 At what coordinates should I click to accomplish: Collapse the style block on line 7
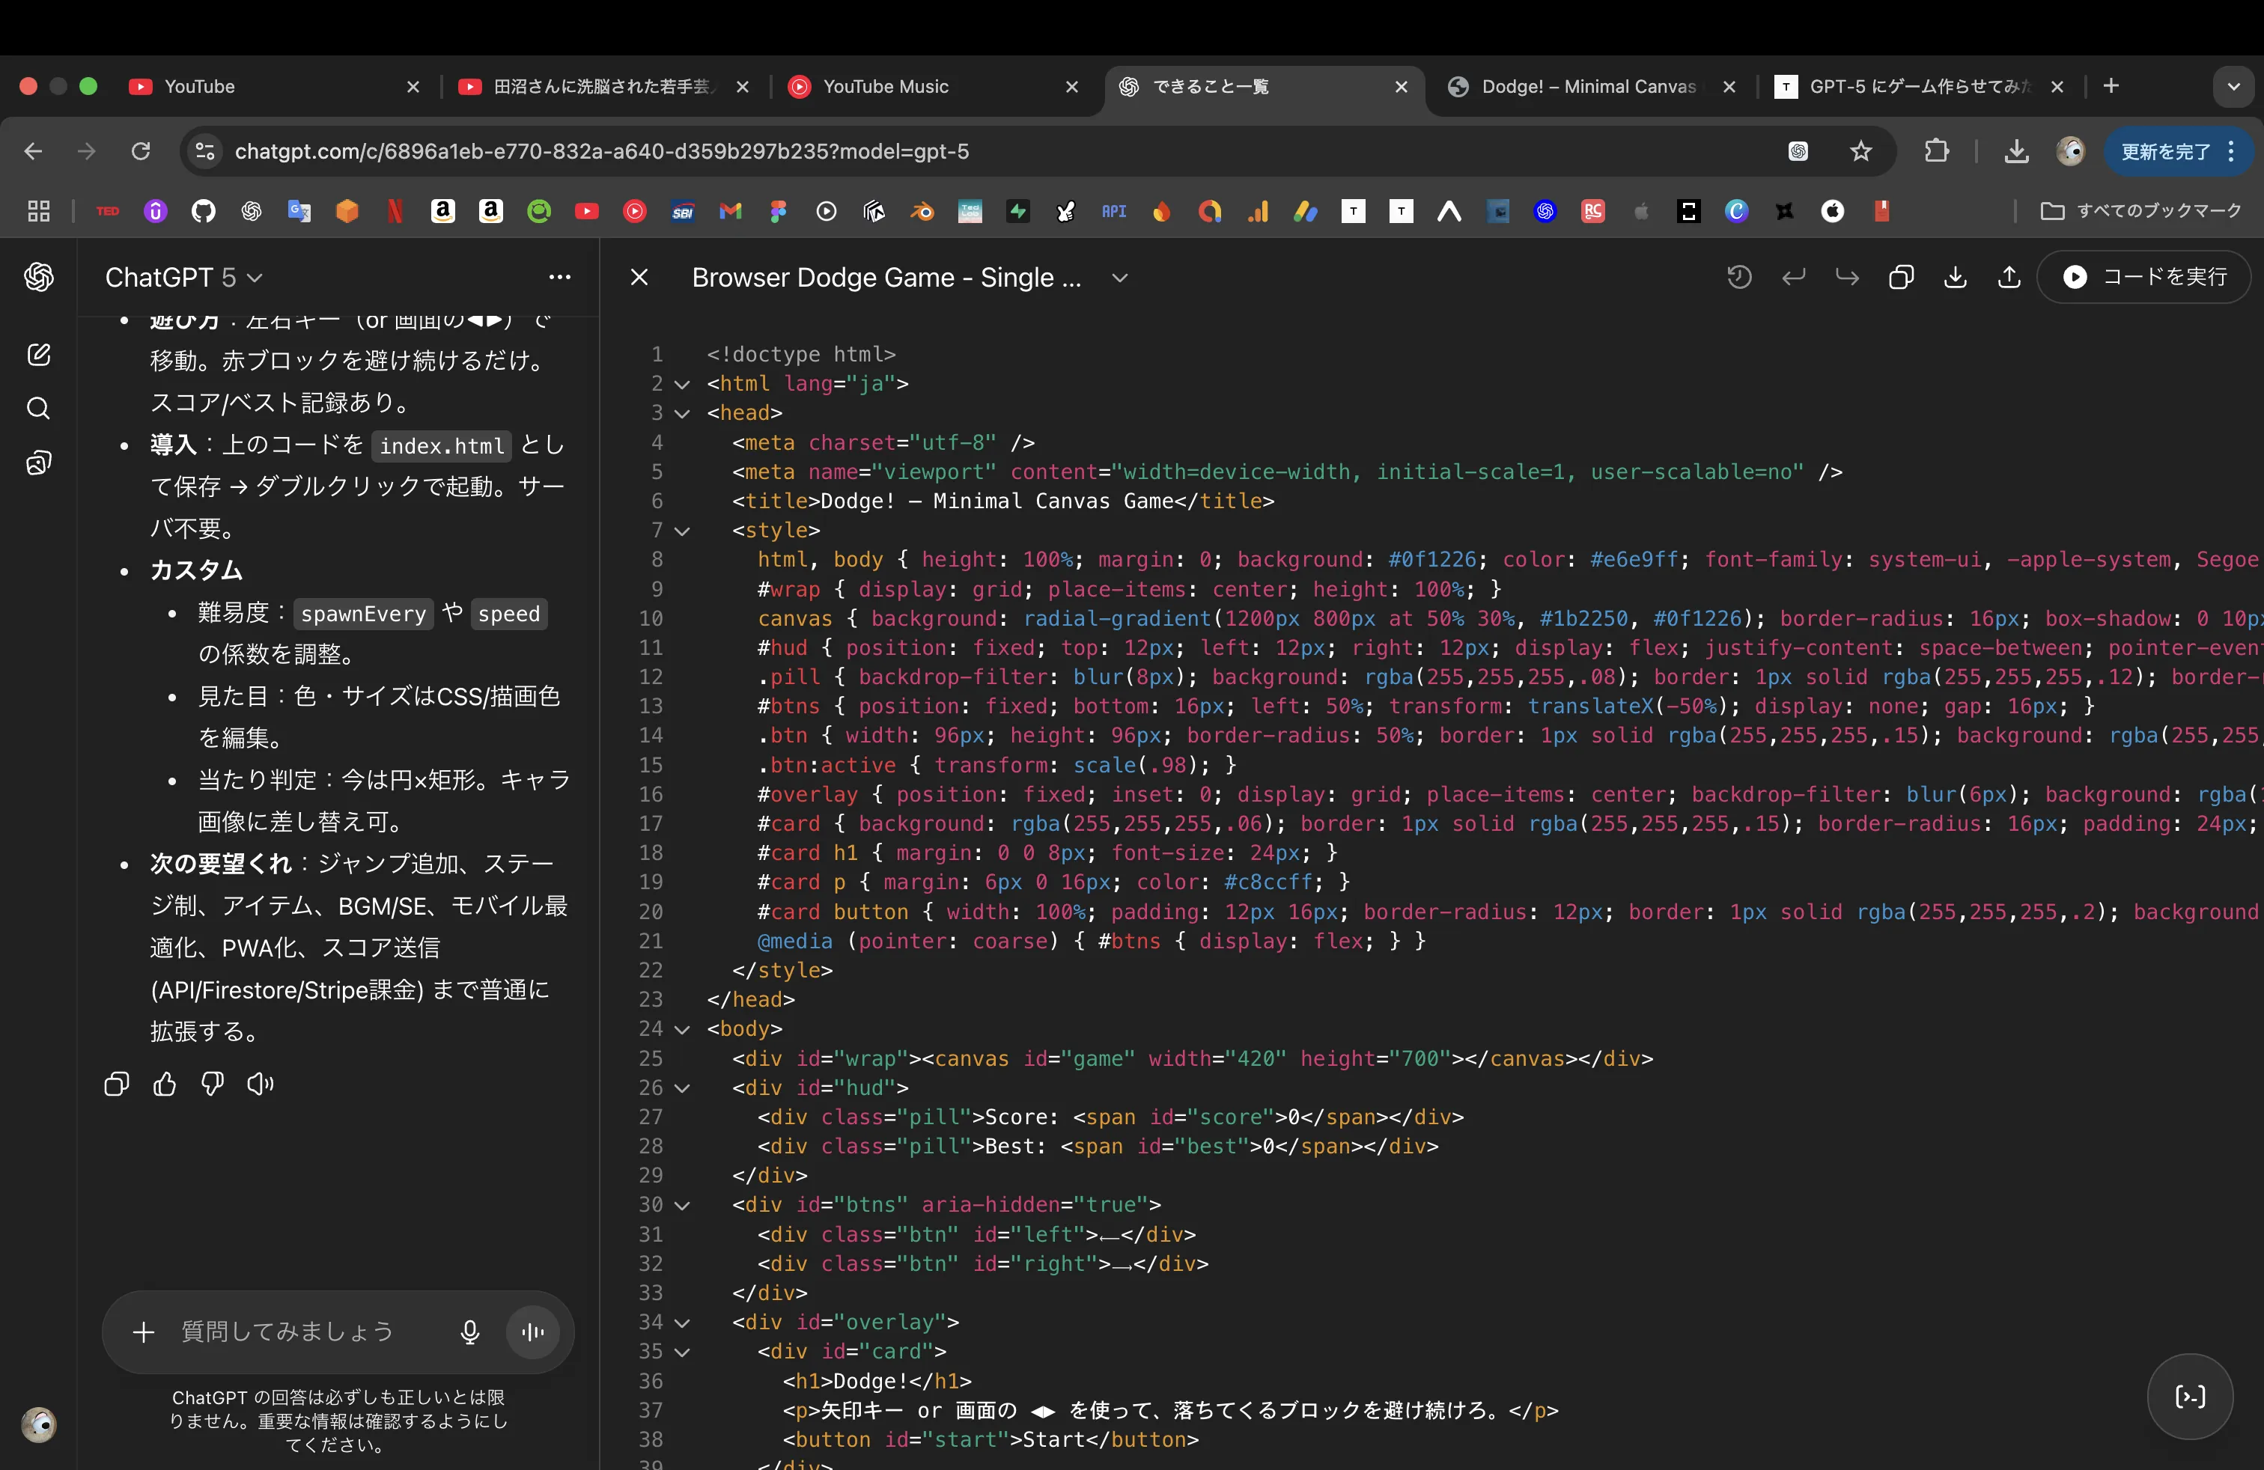[x=682, y=531]
